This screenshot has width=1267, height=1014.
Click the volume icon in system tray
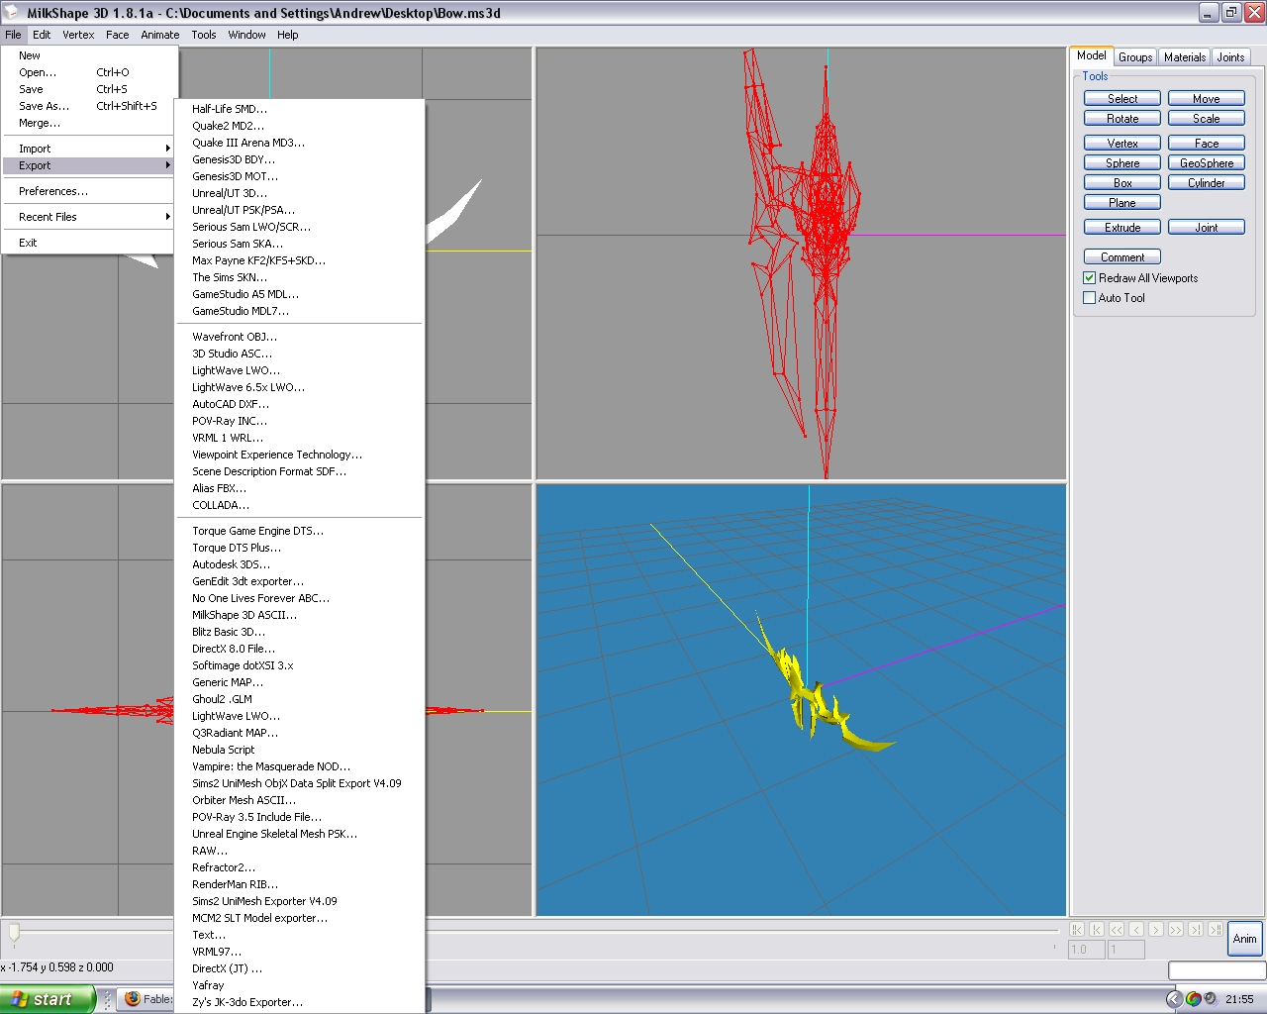coord(1211,999)
